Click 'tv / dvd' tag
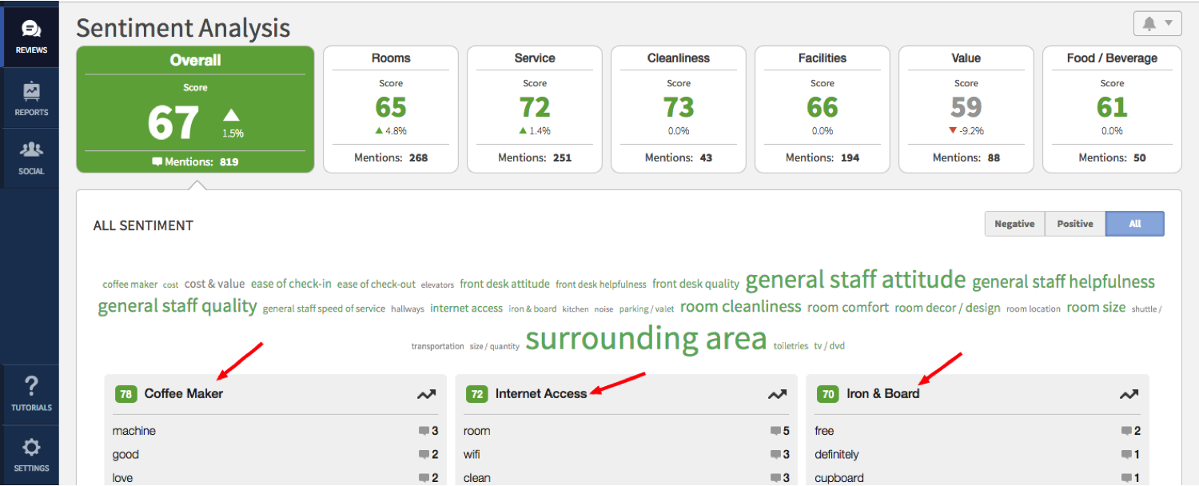Screen dimensions: 1199x486 [830, 346]
